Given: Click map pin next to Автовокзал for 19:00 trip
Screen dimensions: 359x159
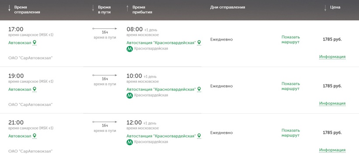Looking at the screenshot, I should coord(34,89).
